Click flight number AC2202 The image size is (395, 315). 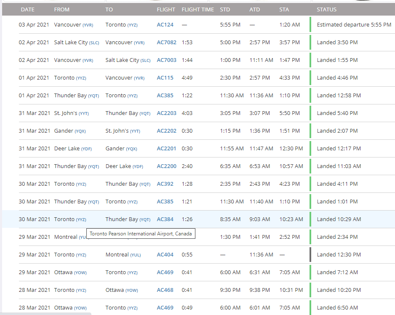pyautogui.click(x=166, y=131)
